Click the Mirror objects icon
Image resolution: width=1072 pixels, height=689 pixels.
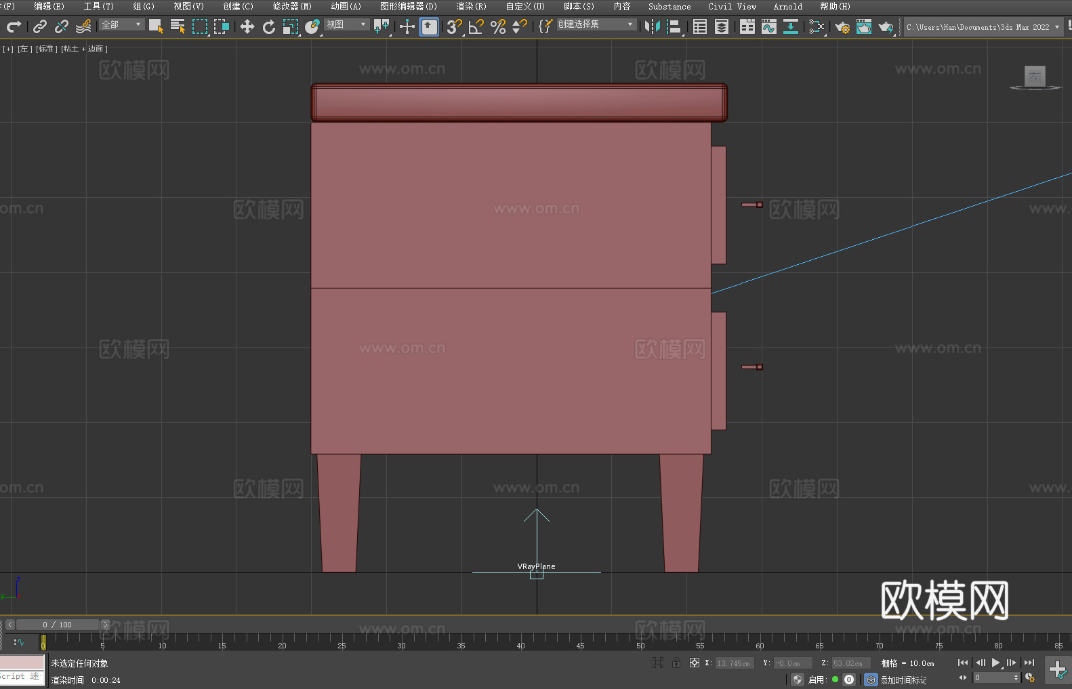[653, 26]
